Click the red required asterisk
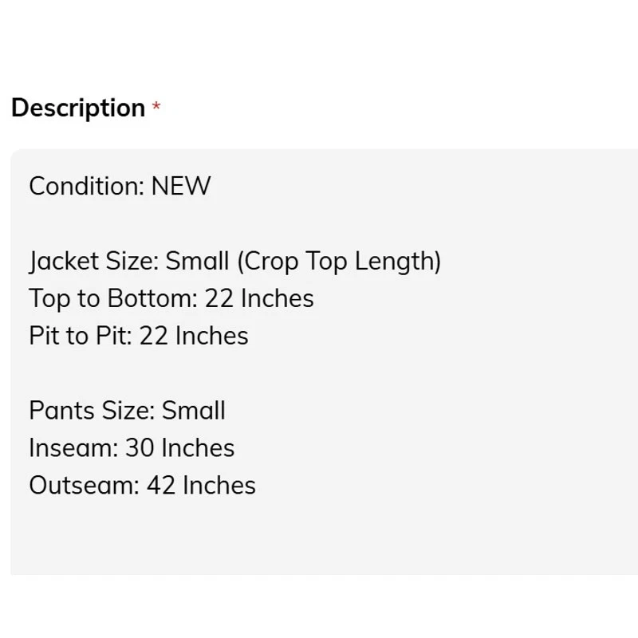The width and height of the screenshot is (638, 638). [x=156, y=106]
